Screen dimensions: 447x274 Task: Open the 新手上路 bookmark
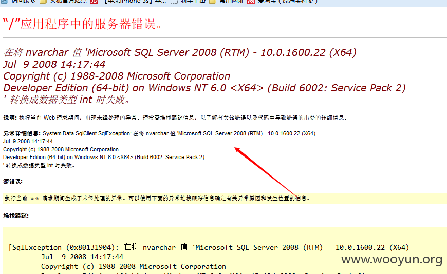(x=188, y=2)
